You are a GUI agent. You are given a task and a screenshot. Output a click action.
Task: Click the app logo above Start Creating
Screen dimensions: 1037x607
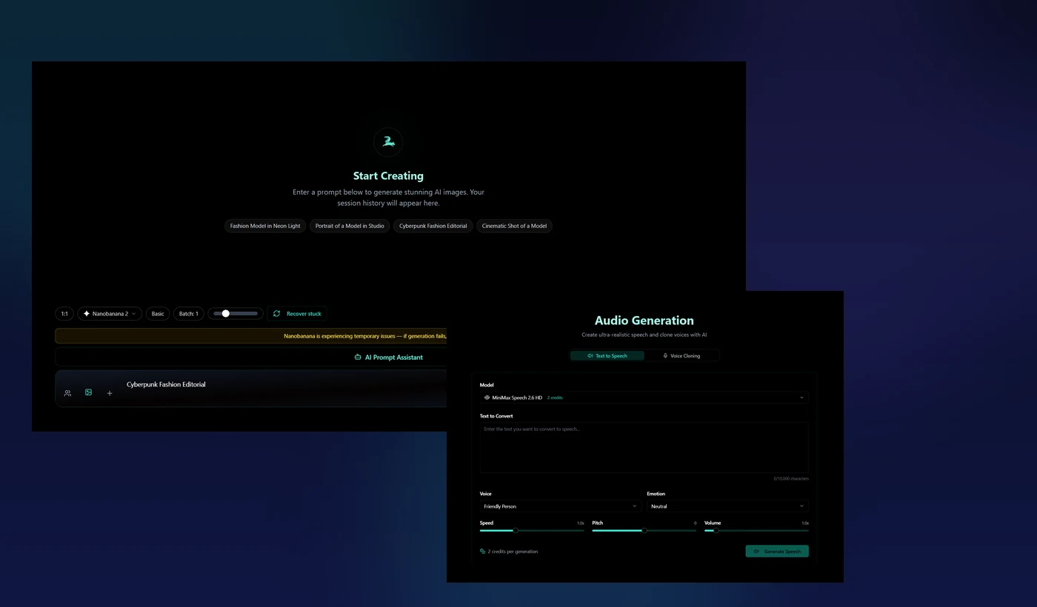point(388,141)
